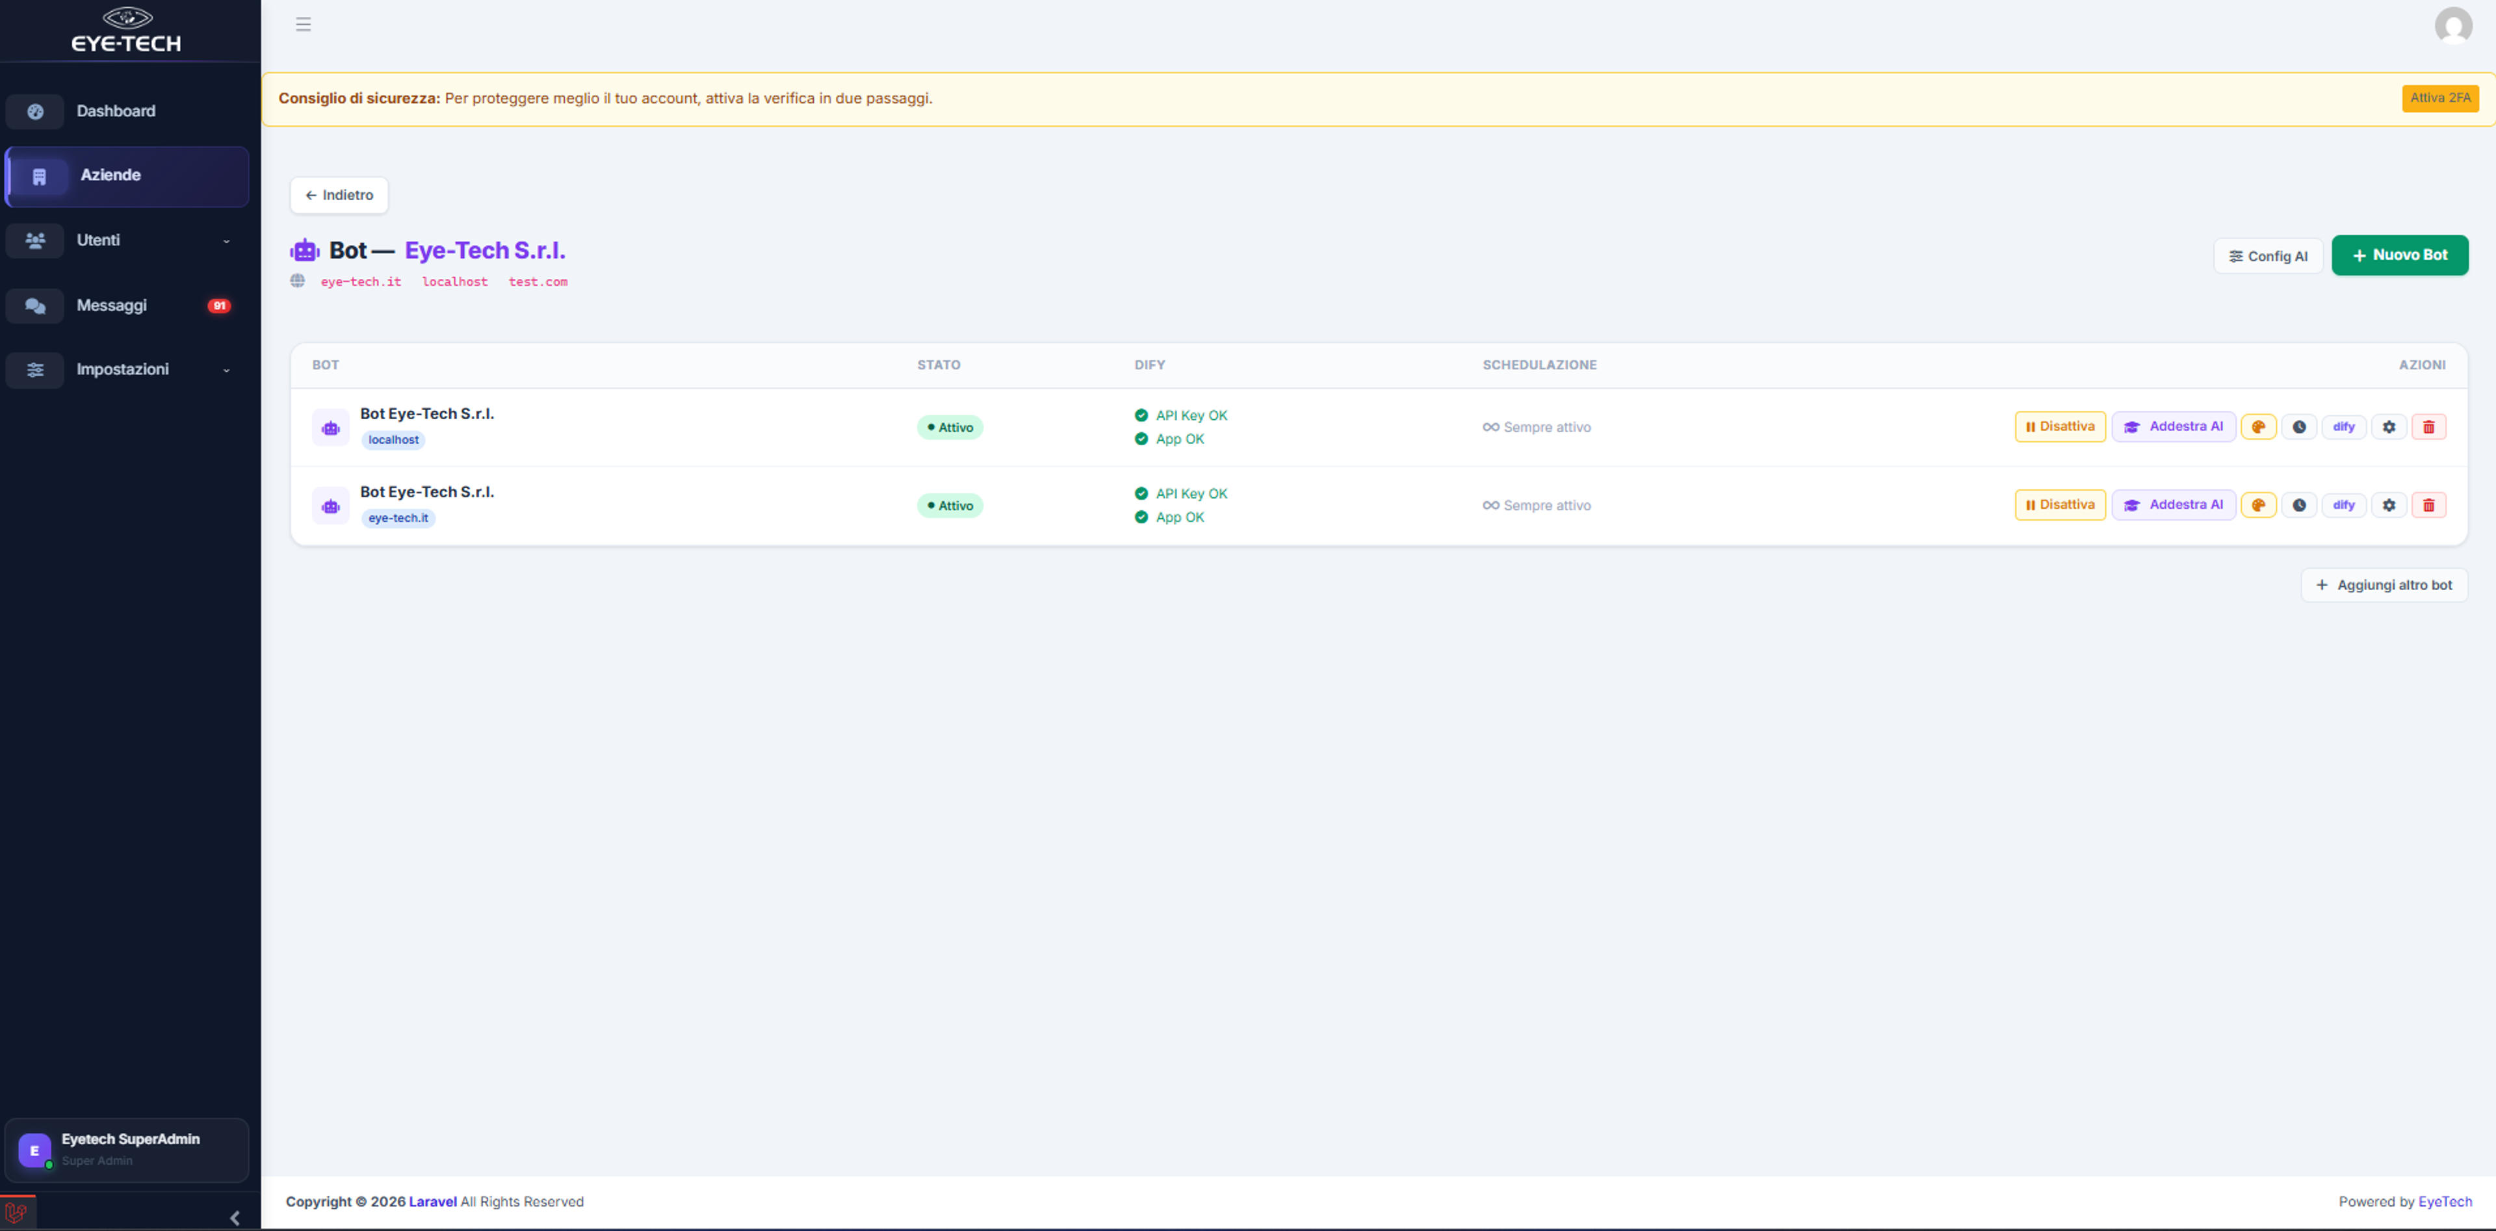Disattiva the eye-tech.it bot
The image size is (2496, 1231).
coord(2060,504)
